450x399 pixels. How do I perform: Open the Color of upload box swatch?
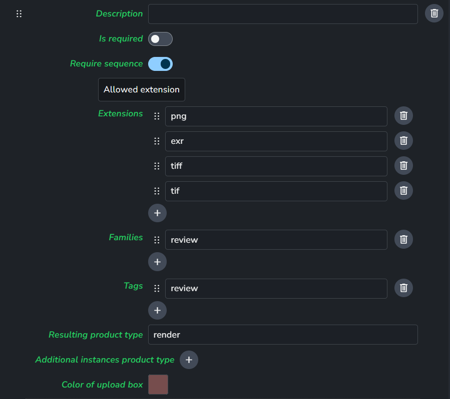pyautogui.click(x=158, y=385)
